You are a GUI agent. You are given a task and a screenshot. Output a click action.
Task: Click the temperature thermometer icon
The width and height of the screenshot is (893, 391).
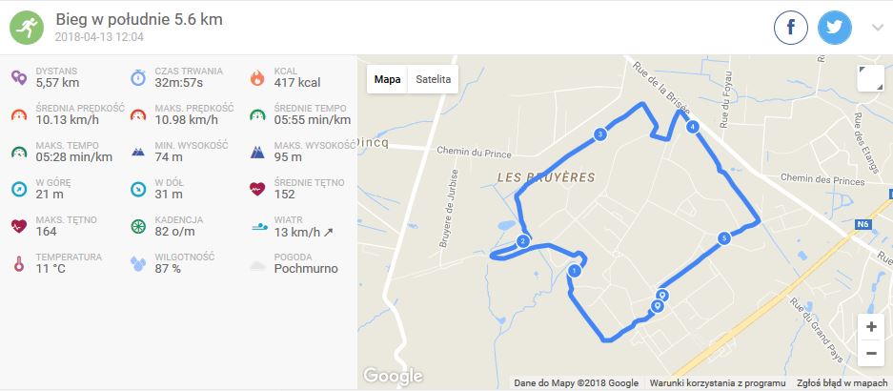[18, 263]
